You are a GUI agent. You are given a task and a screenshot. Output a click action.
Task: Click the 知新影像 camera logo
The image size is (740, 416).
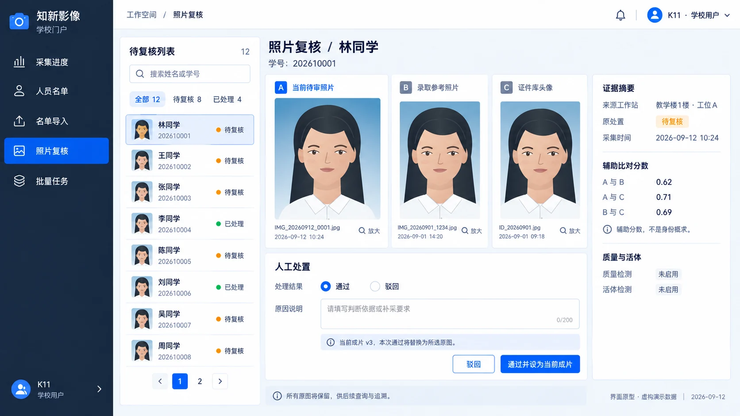click(x=19, y=21)
